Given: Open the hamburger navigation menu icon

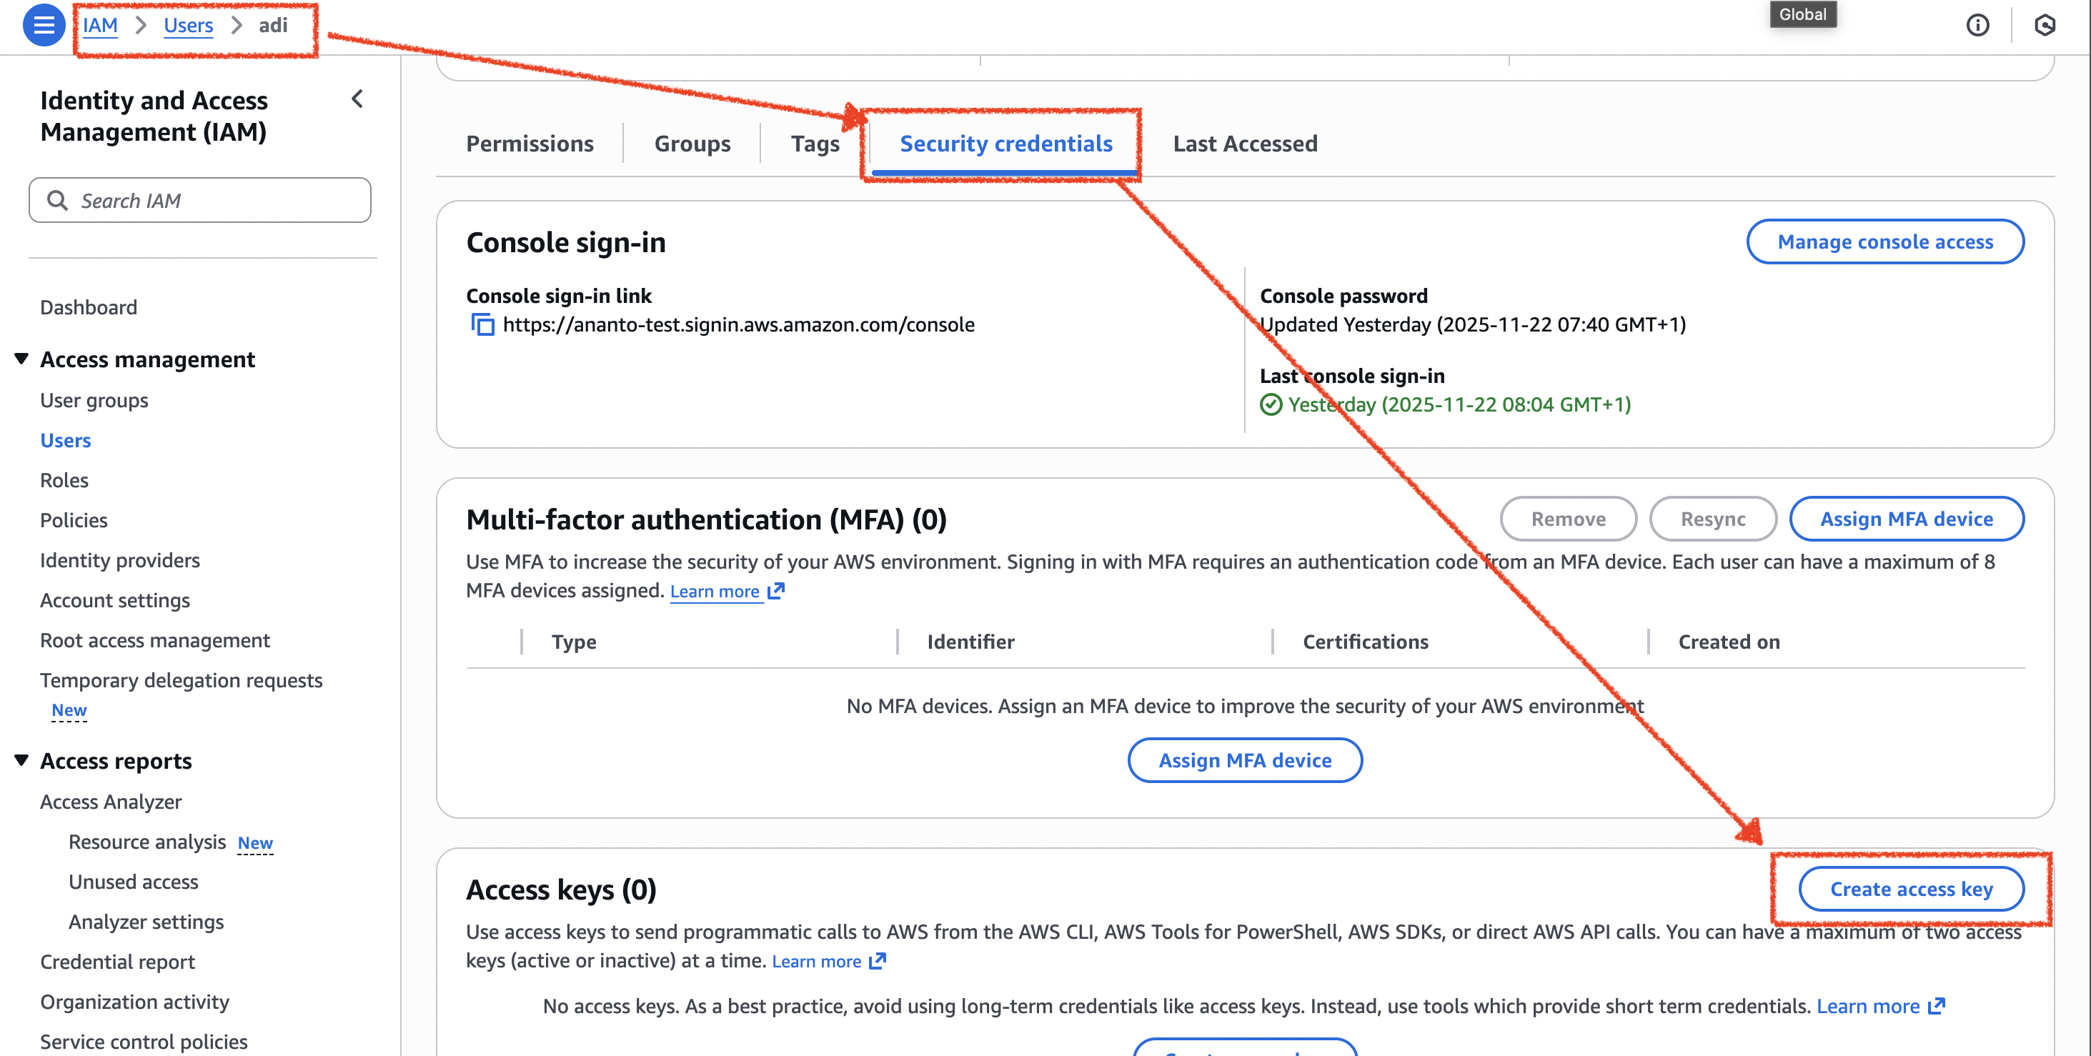Looking at the screenshot, I should click(x=44, y=25).
